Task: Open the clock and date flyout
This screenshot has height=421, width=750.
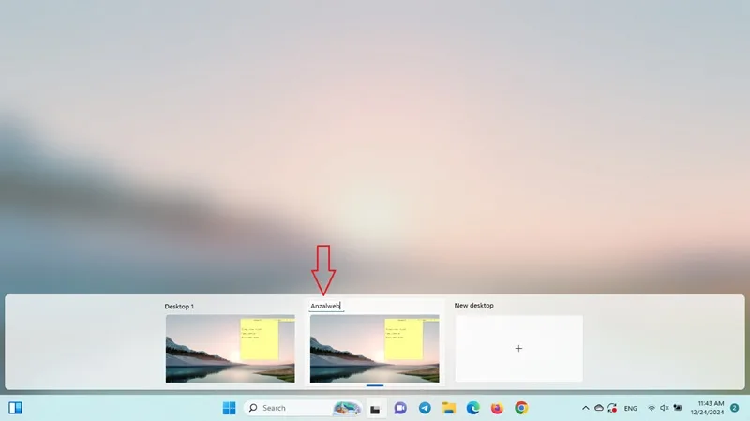Action: pos(708,408)
